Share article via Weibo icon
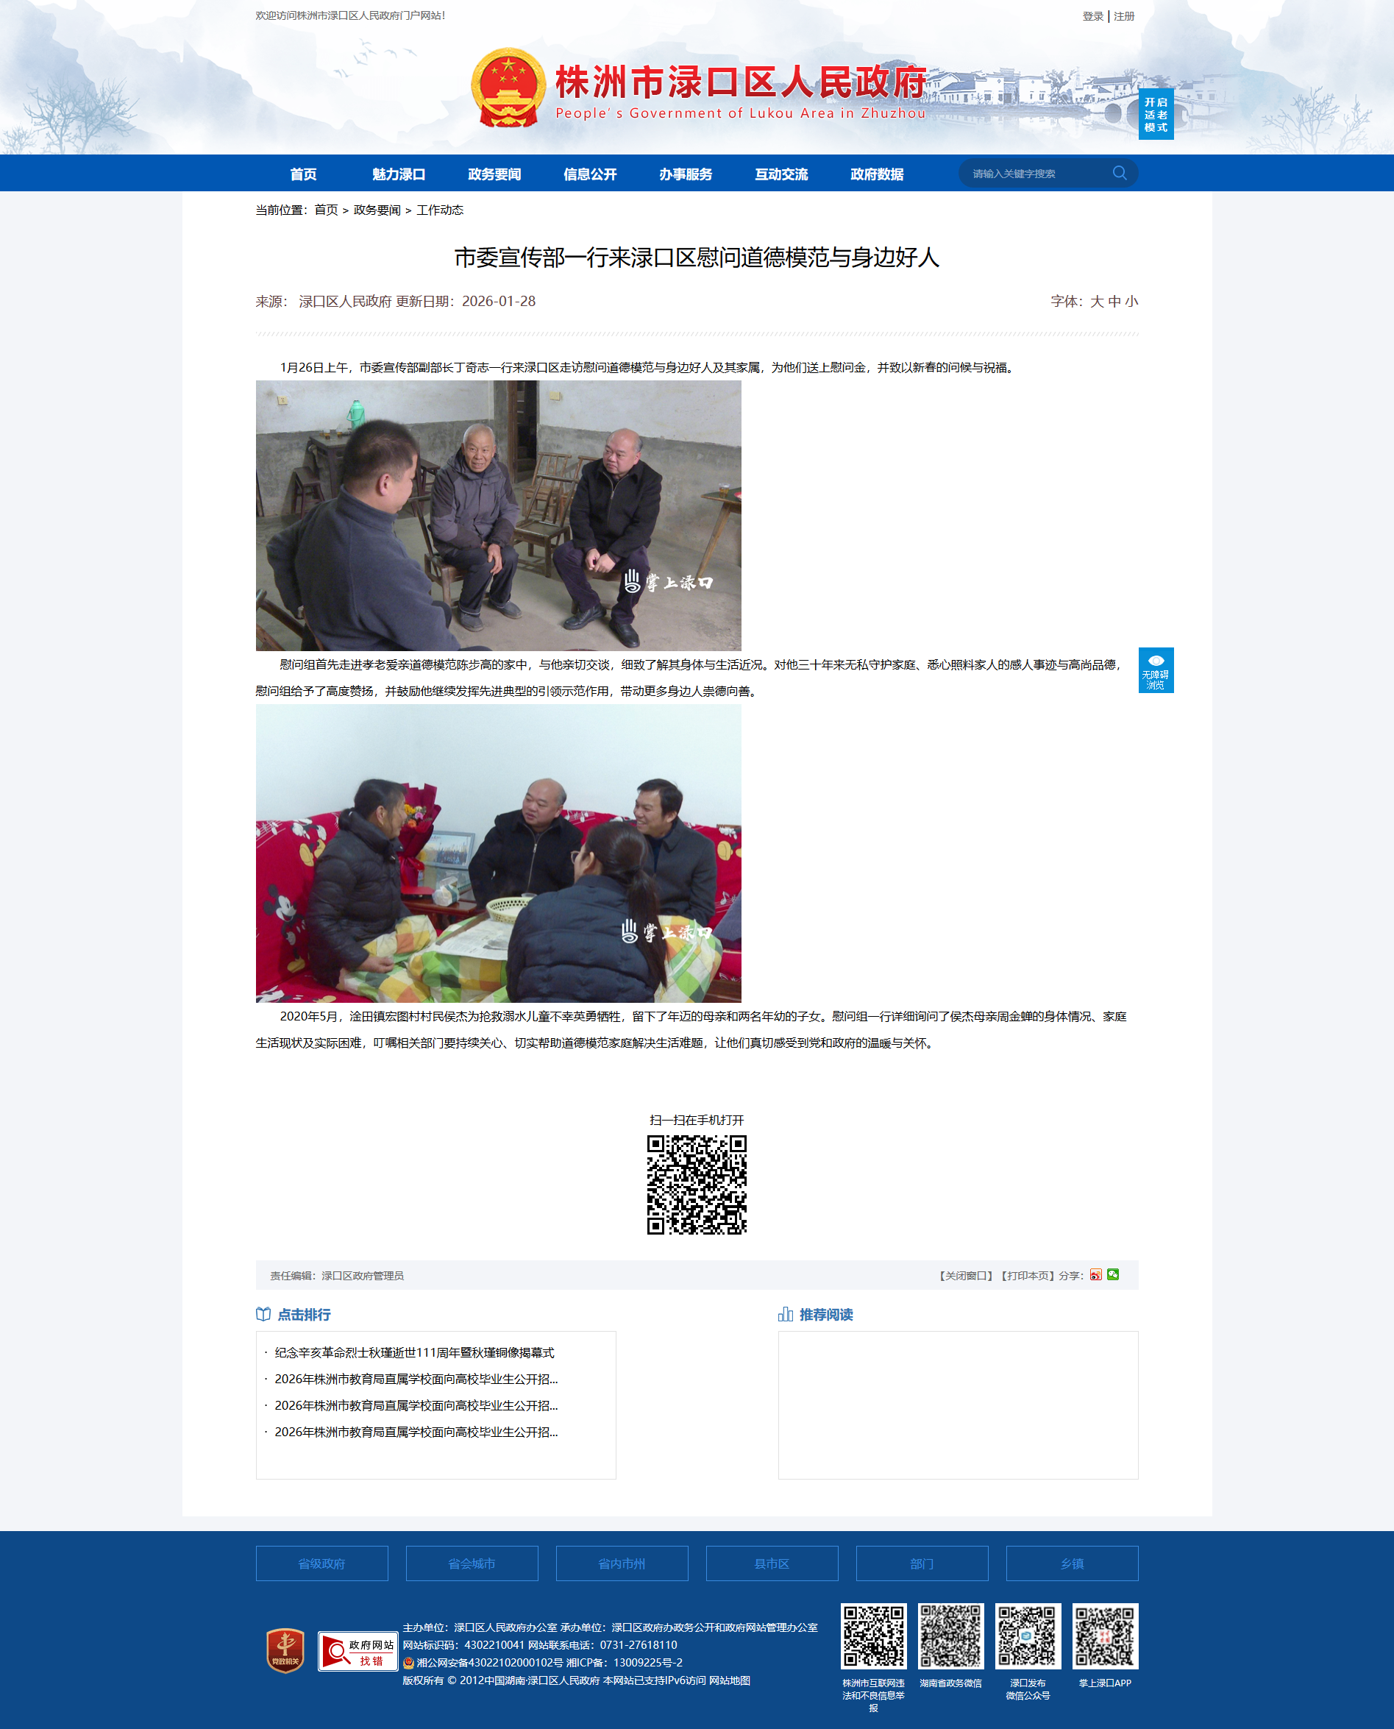 coord(1095,1274)
